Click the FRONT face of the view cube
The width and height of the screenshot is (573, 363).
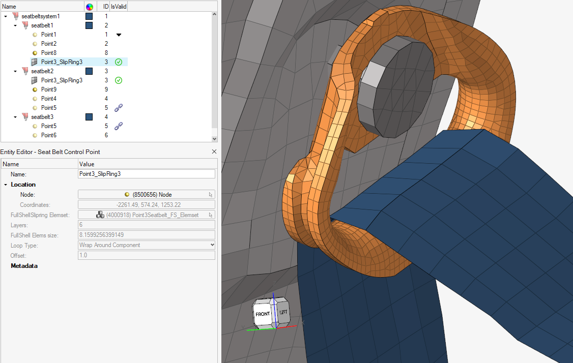click(x=263, y=314)
